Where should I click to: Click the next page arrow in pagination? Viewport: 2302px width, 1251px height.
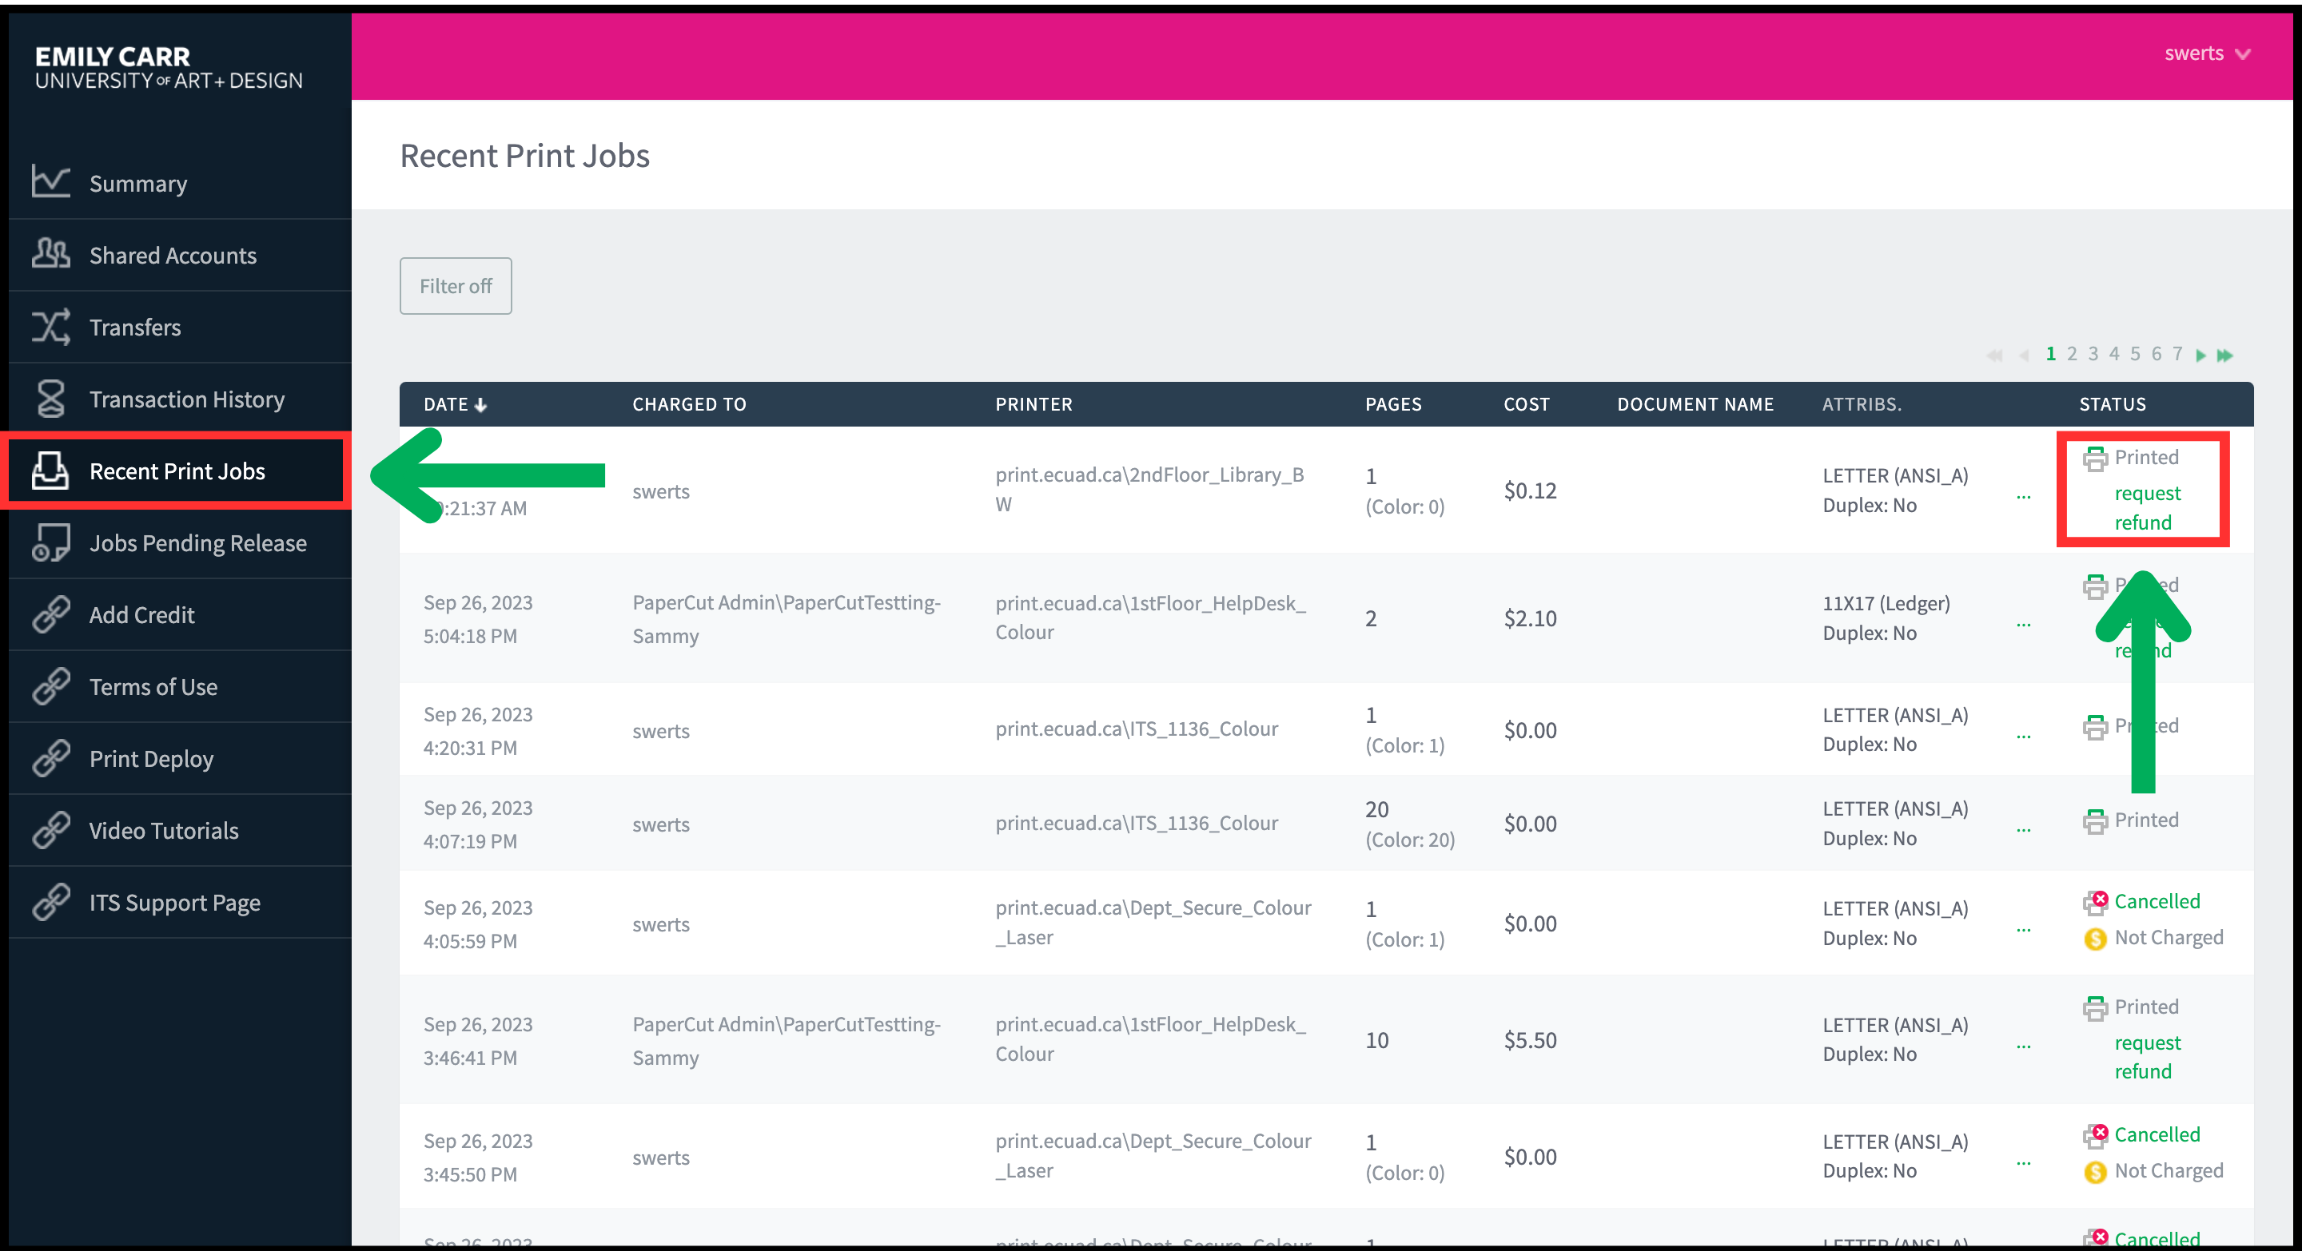pos(2201,355)
